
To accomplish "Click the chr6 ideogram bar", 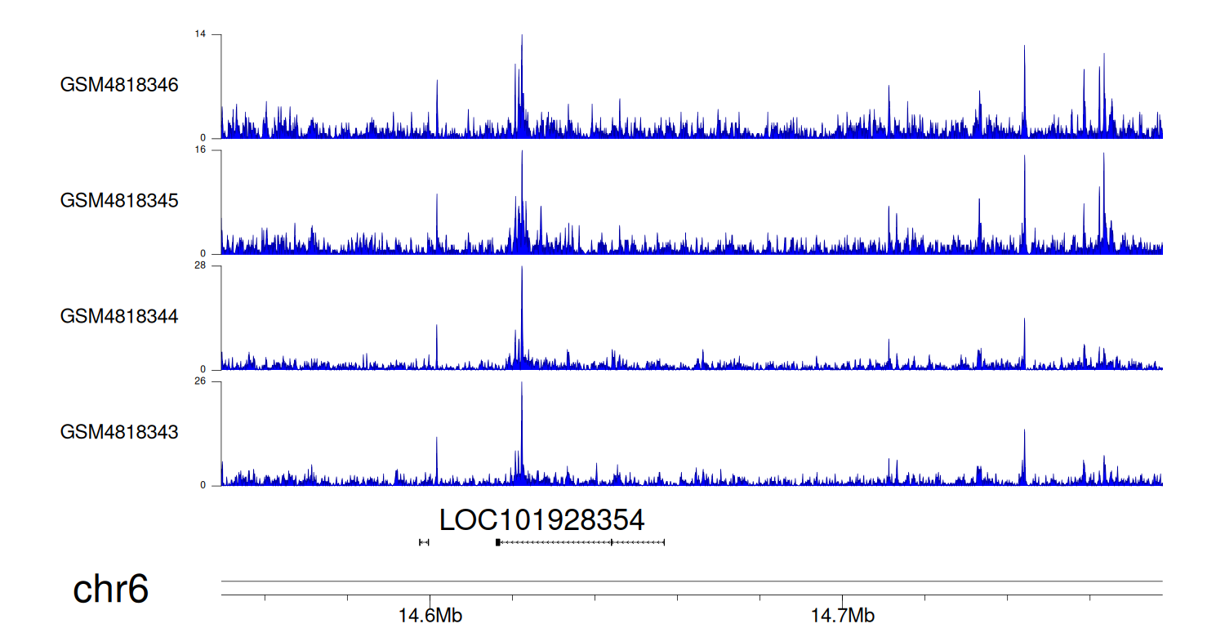I will 691,588.
